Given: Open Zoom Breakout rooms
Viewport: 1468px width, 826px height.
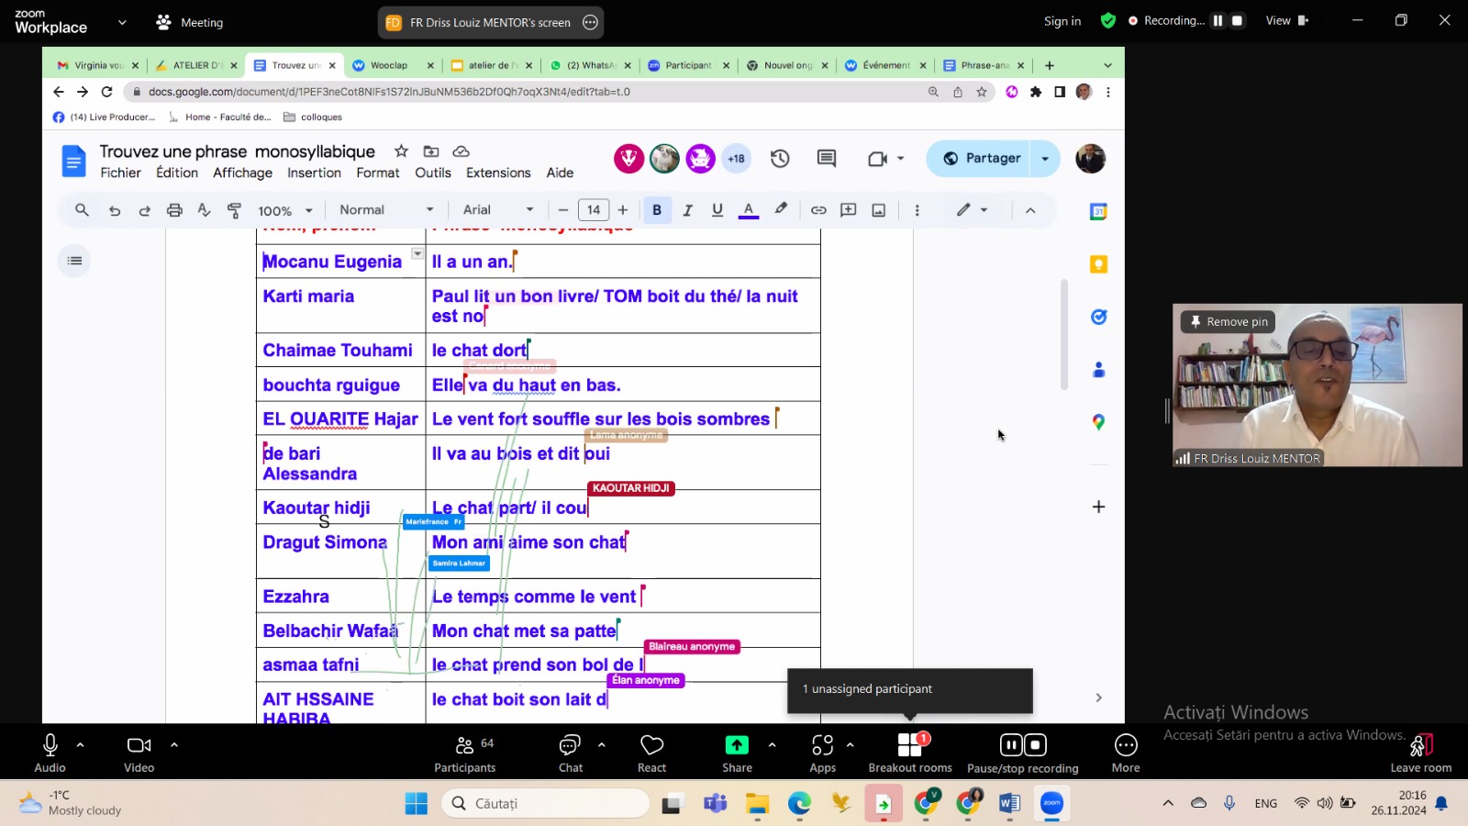Looking at the screenshot, I should [909, 753].
